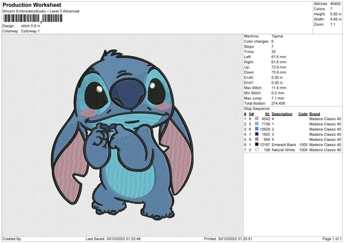The height and width of the screenshot is (243, 344).
Task: Click the Description column header
Action: [x=282, y=113]
